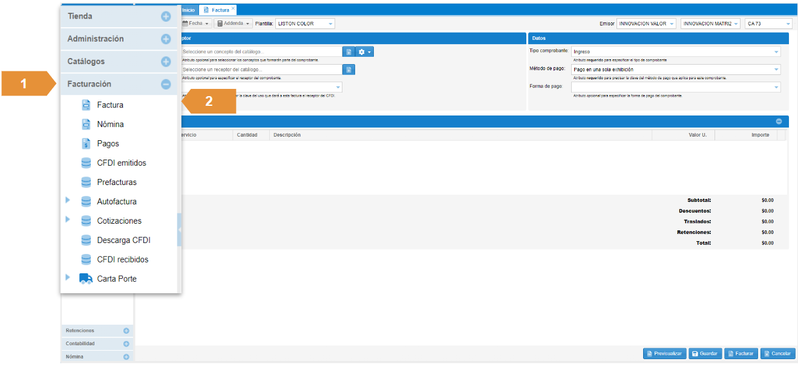Screen dimensions: 798x367
Task: Open Descarga CFDI in the sidebar
Action: 123,241
